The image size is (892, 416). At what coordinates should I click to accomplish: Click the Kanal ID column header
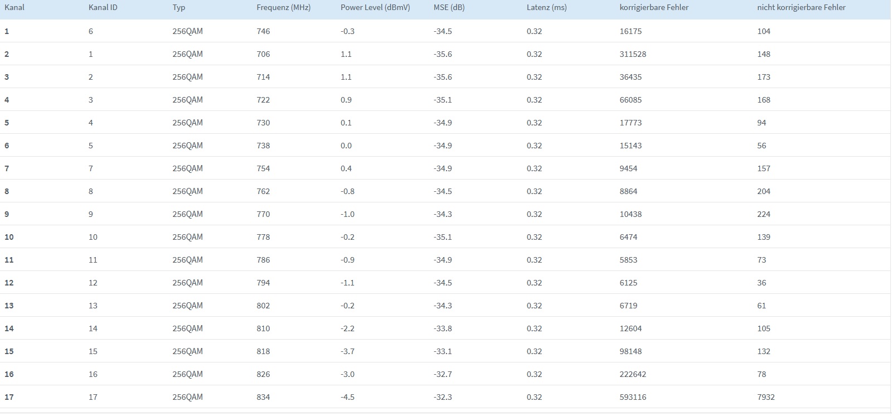coord(103,8)
